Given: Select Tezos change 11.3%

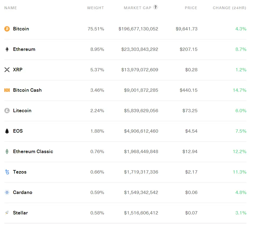Looking at the screenshot, I should pos(240,172).
